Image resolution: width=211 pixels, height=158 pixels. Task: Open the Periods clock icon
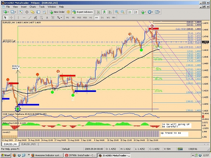click(x=150, y=12)
